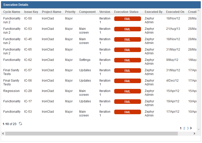This screenshot has height=143, width=202.
Task: Click the Regression cycle name cell
Action: pos(11,91)
